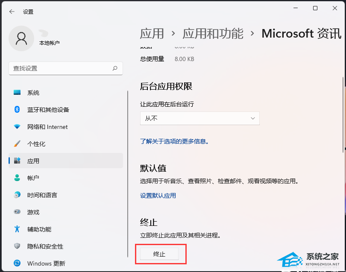Viewport: 346px width, 272px height.
Task: Click the search magnifier icon
Action: (115, 68)
